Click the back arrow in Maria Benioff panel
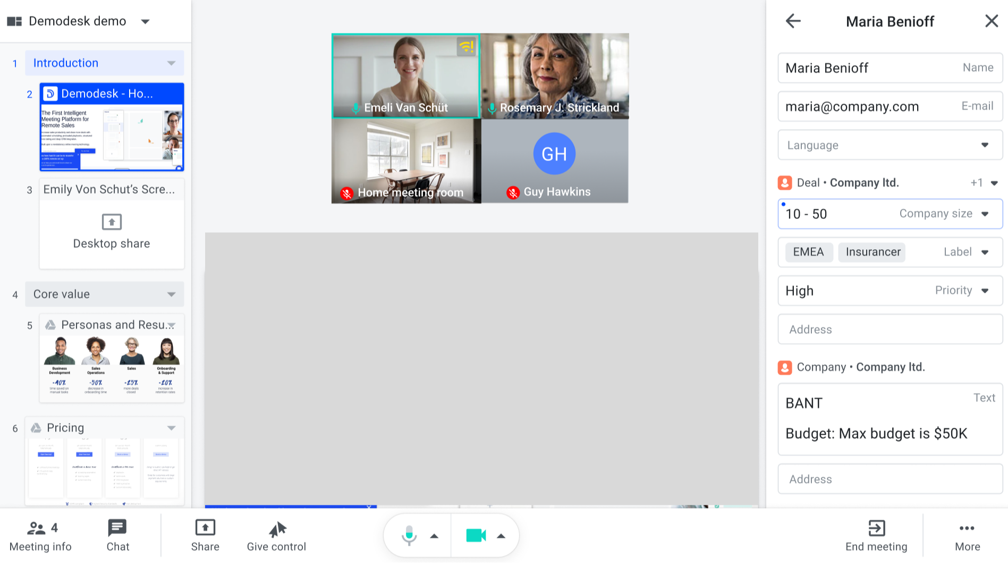 [793, 21]
